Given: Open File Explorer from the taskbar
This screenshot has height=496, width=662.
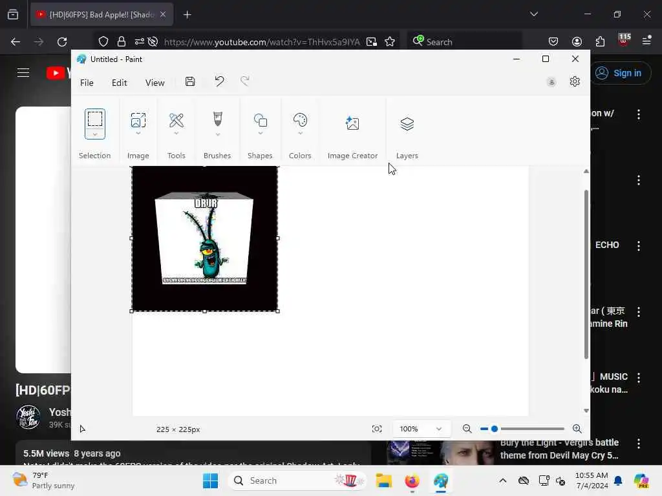Looking at the screenshot, I should [384, 480].
